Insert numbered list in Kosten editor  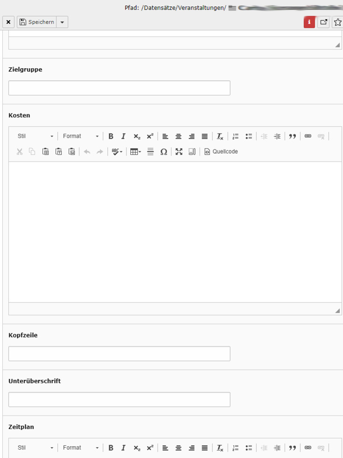pyautogui.click(x=236, y=136)
